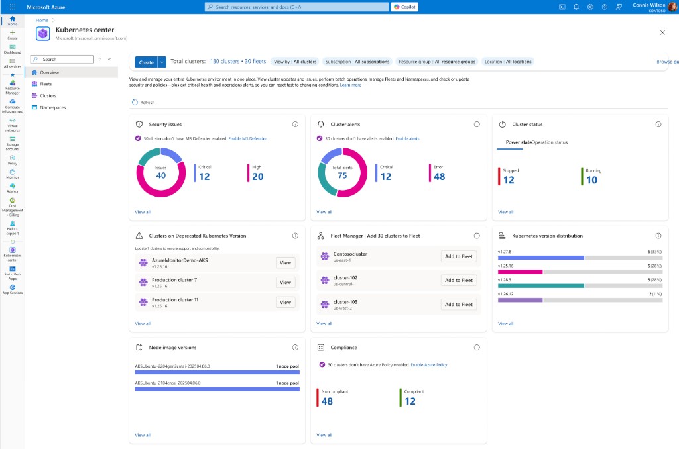Click the Learn more link

[x=350, y=85]
